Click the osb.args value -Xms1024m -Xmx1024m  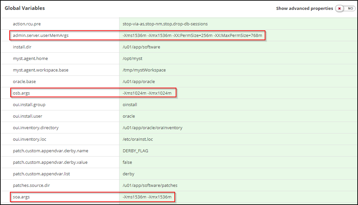coord(147,93)
